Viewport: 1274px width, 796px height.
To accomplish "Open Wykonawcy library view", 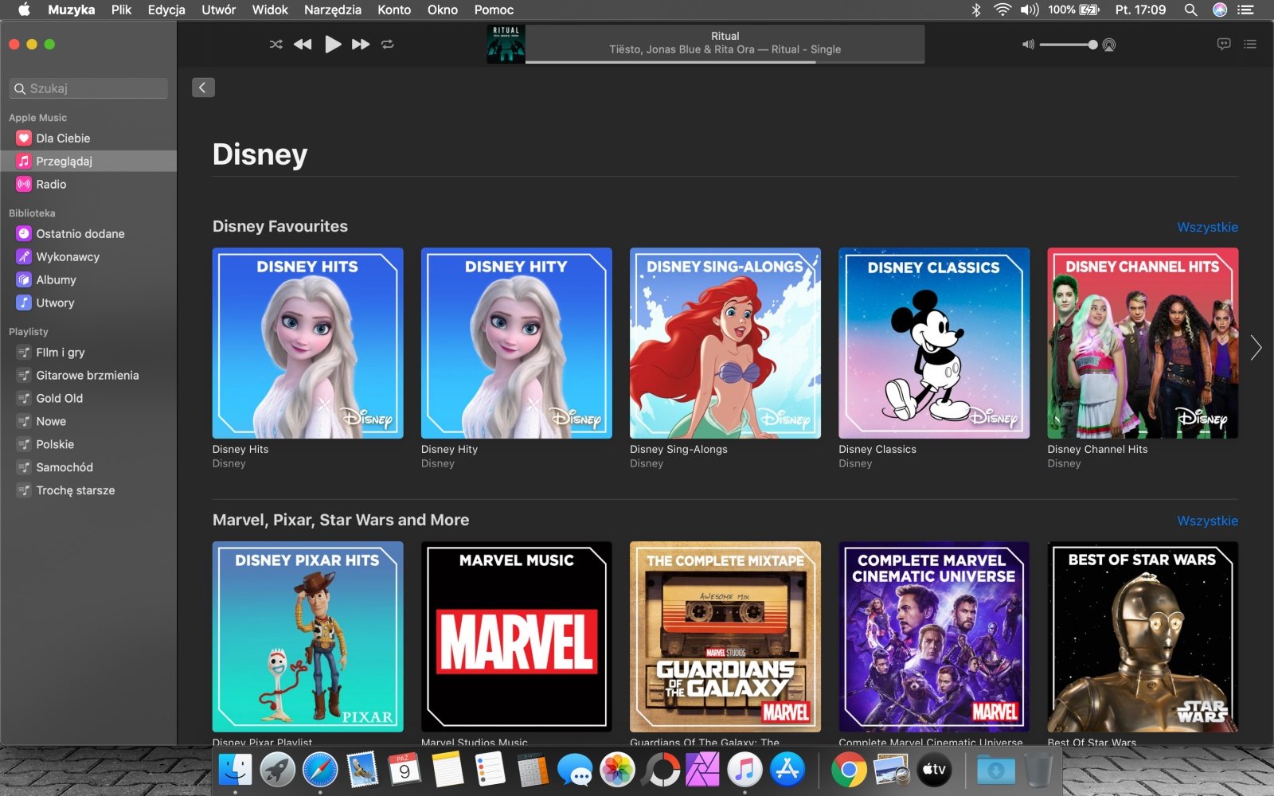I will (88, 257).
